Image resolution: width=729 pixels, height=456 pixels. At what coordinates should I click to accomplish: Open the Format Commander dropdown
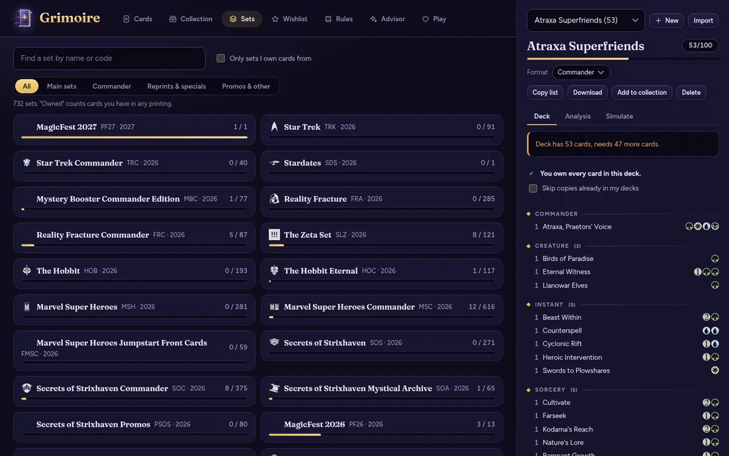pos(581,72)
